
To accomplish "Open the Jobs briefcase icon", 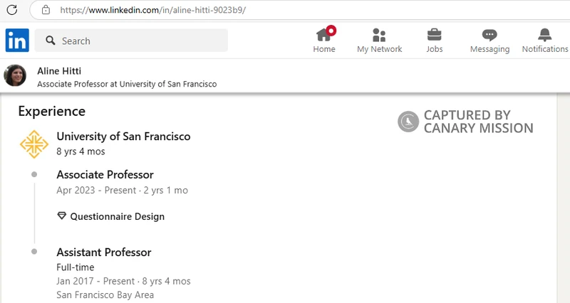I will tap(434, 35).
